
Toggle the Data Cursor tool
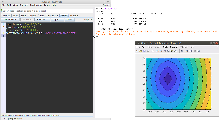(172, 51)
